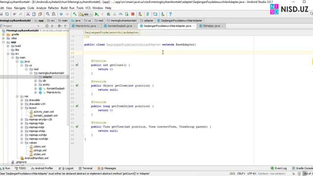Image resolution: width=313 pixels, height=176 pixels.
Task: Open the Messages tool window
Action: (x=107, y=168)
